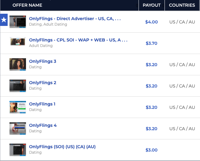Click the COUNTRIES column header

pos(182,5)
